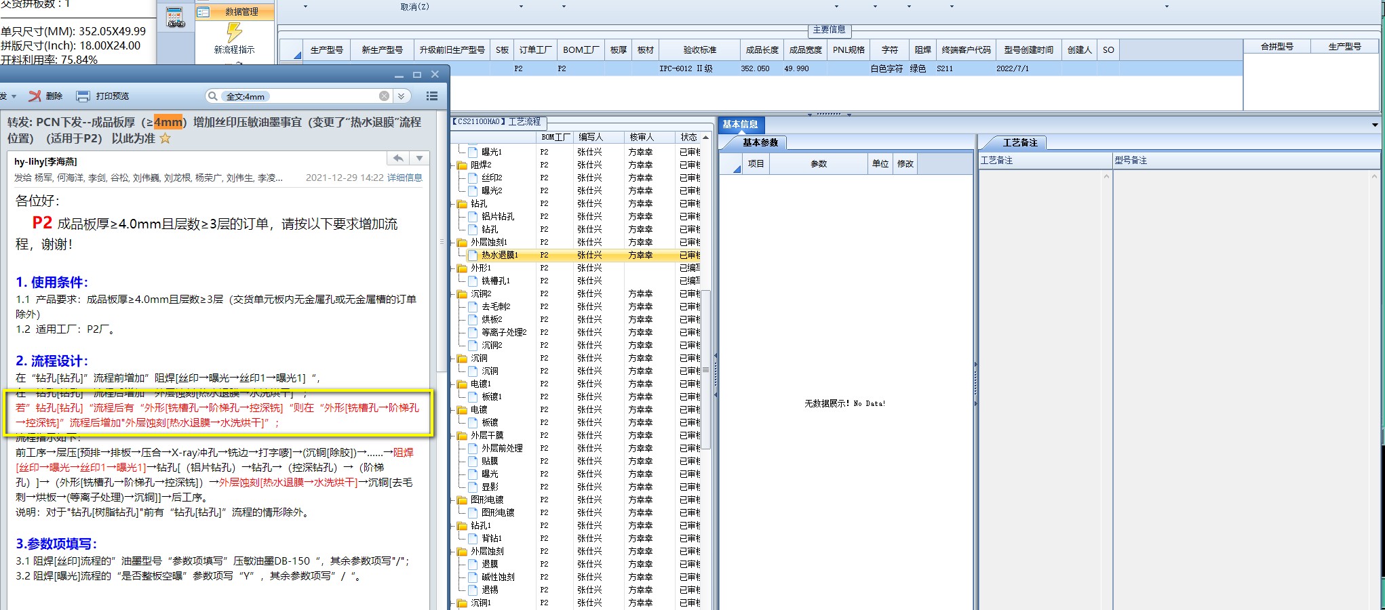Image resolution: width=1385 pixels, height=610 pixels.
Task: Click the 等离子处理2 document icon
Action: 473,332
